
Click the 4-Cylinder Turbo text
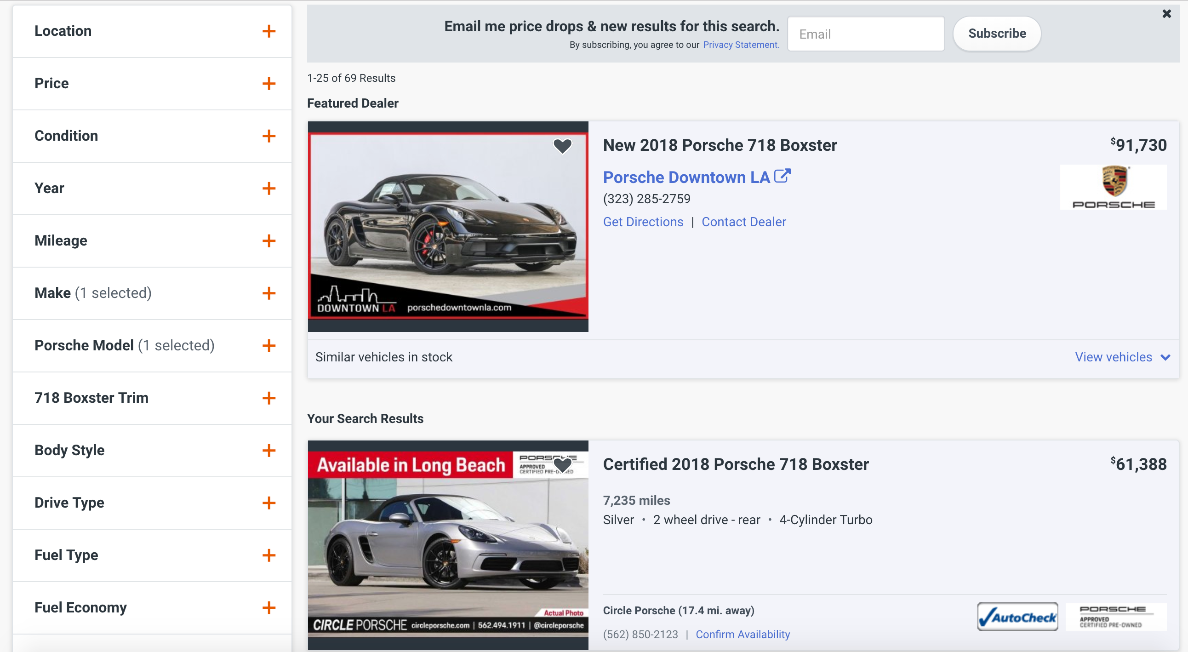coord(826,520)
